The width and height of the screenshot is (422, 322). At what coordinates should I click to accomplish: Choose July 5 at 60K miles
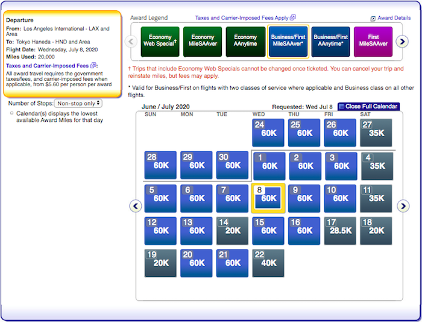click(x=160, y=198)
